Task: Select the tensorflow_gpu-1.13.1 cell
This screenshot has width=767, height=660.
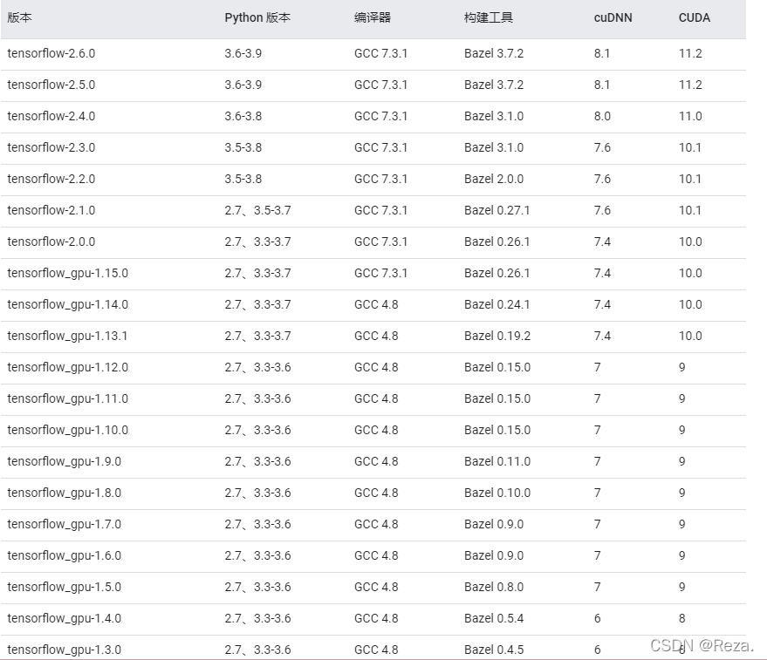Action: [67, 336]
